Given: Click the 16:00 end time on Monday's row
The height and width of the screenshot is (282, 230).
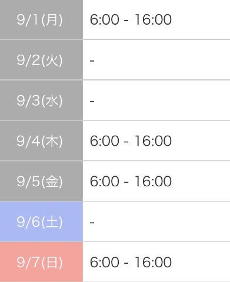Looking at the screenshot, I should coord(154,19).
